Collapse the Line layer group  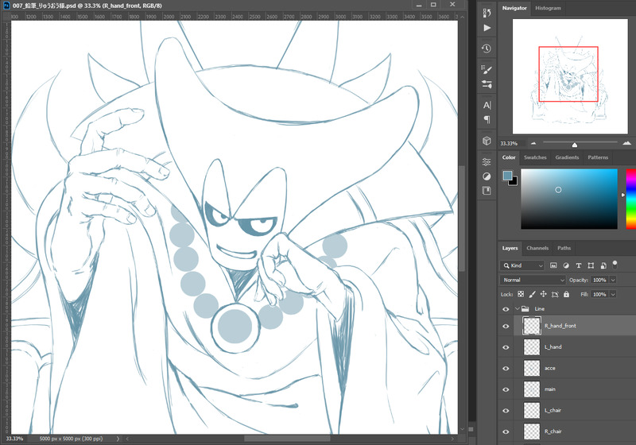[x=518, y=308]
